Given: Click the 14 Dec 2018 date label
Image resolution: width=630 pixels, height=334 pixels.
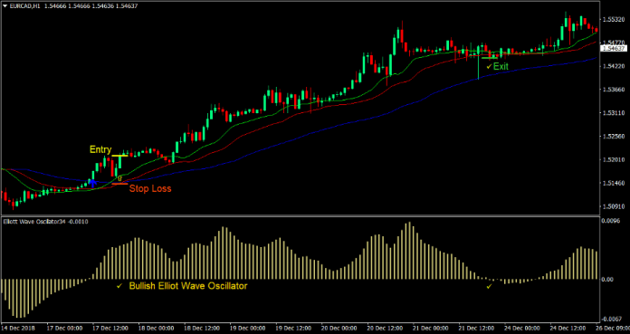Looking at the screenshot, I should coord(18,328).
